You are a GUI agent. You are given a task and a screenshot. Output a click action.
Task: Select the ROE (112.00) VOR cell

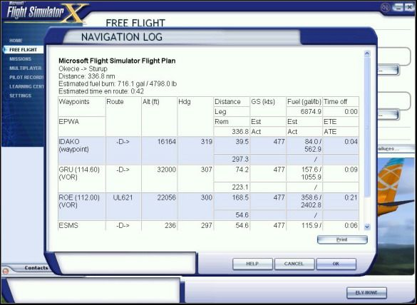pyautogui.click(x=82, y=207)
